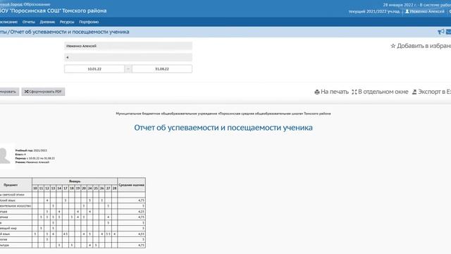Open the Дневник menu
Image resolution: width=451 pixels, height=254 pixels.
point(47,22)
